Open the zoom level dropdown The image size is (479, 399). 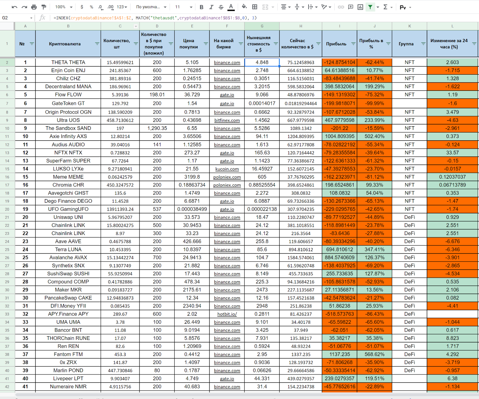[64, 7]
